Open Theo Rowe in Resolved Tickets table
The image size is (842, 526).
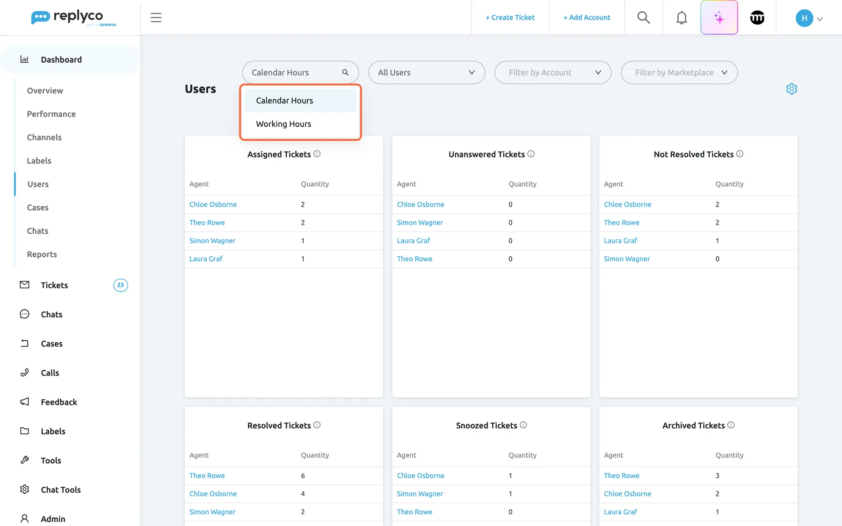coord(207,476)
